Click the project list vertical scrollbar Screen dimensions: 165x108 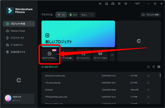pyautogui.click(x=160, y=75)
